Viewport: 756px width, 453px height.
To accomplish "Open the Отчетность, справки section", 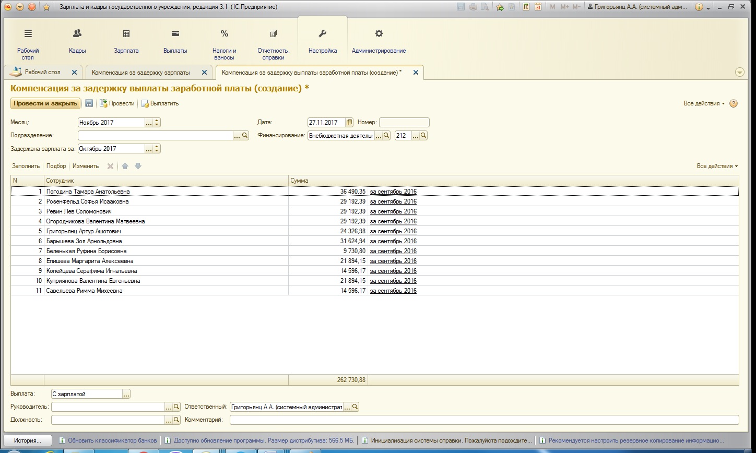I will [x=274, y=44].
